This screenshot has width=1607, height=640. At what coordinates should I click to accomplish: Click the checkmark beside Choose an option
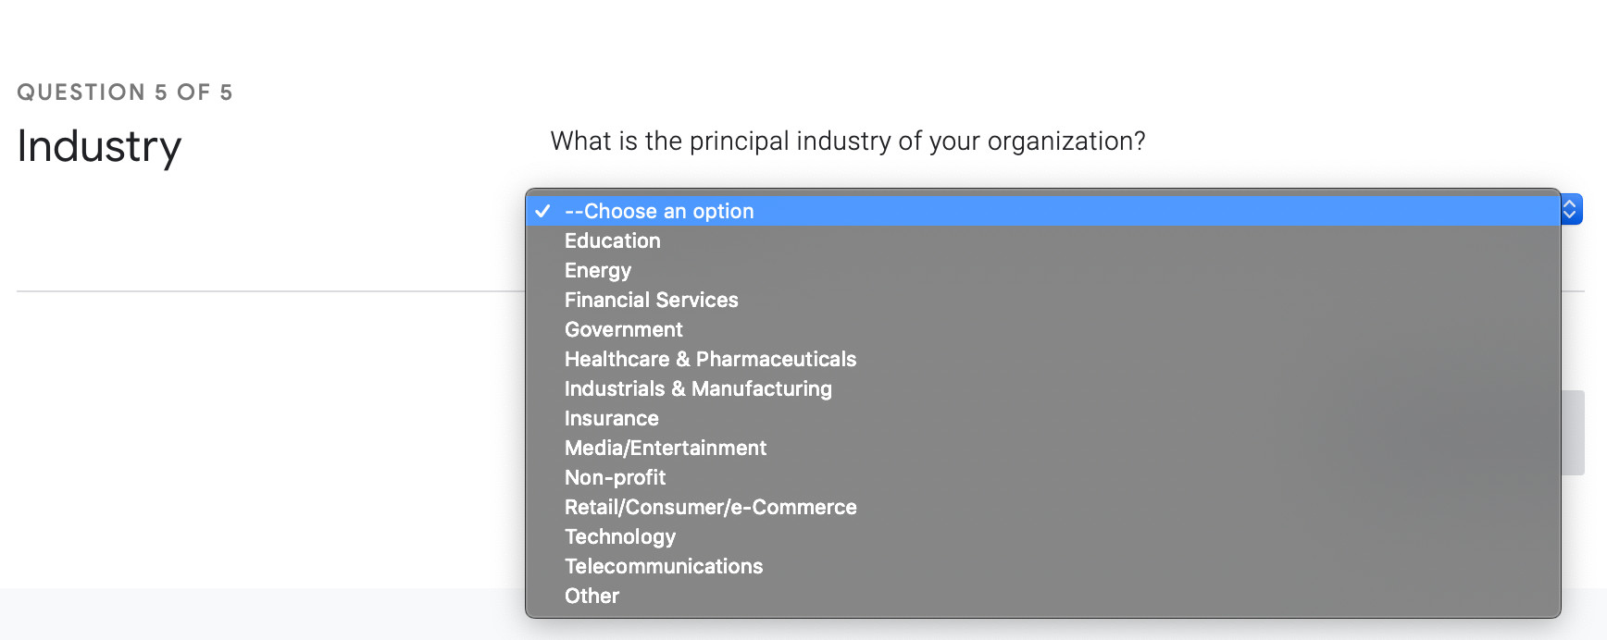542,211
